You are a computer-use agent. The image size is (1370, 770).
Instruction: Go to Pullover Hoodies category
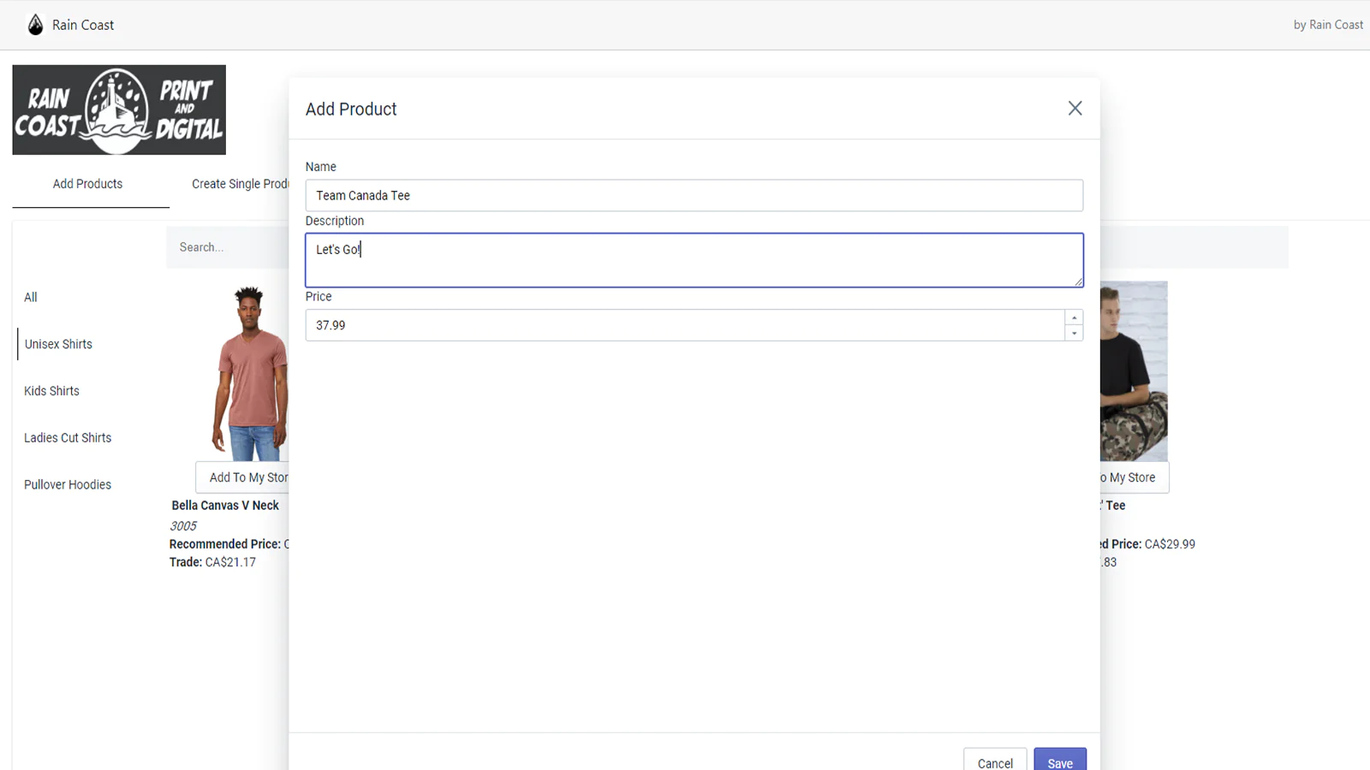[x=68, y=484]
